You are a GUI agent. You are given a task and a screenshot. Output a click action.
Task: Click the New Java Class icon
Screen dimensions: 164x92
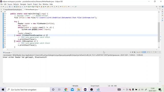[44, 7]
